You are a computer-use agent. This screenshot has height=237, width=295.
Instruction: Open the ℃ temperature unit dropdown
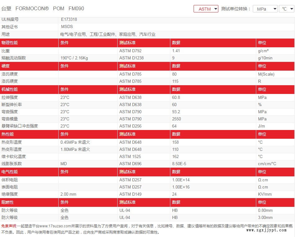[287, 9]
